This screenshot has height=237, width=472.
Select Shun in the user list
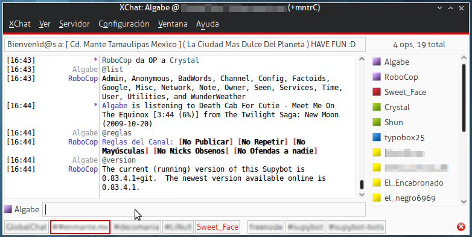[394, 122]
